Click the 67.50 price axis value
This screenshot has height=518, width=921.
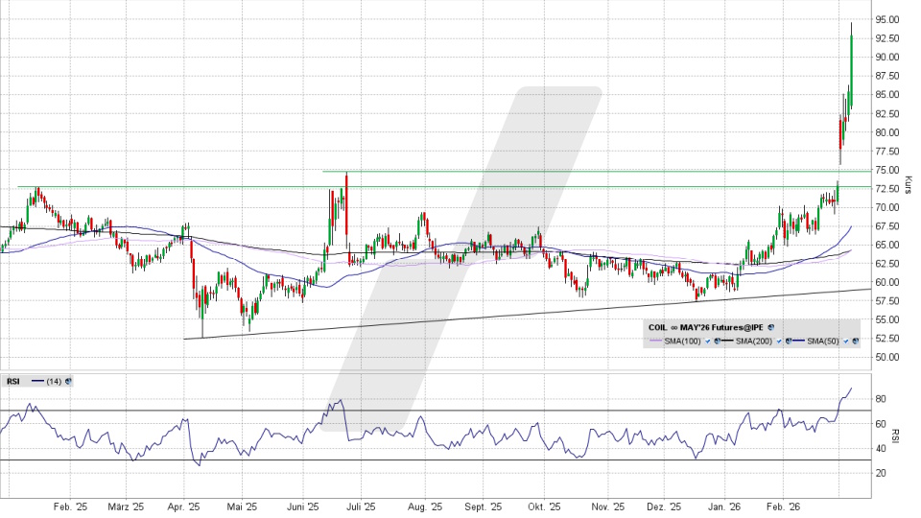coord(886,226)
